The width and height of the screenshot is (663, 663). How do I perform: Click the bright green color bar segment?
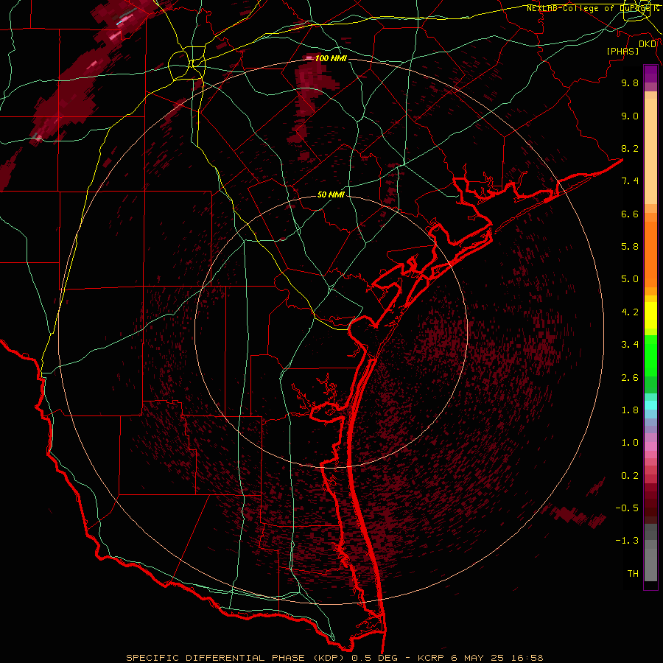point(650,356)
